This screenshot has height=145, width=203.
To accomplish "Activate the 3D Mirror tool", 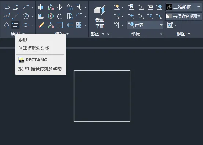I will click(x=40, y=7).
